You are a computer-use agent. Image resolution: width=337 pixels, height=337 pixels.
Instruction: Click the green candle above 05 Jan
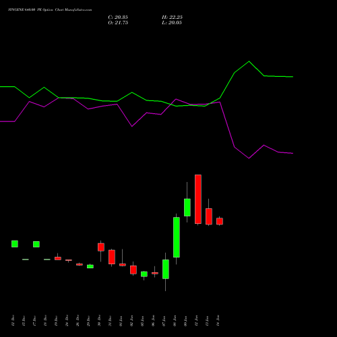tap(144, 274)
